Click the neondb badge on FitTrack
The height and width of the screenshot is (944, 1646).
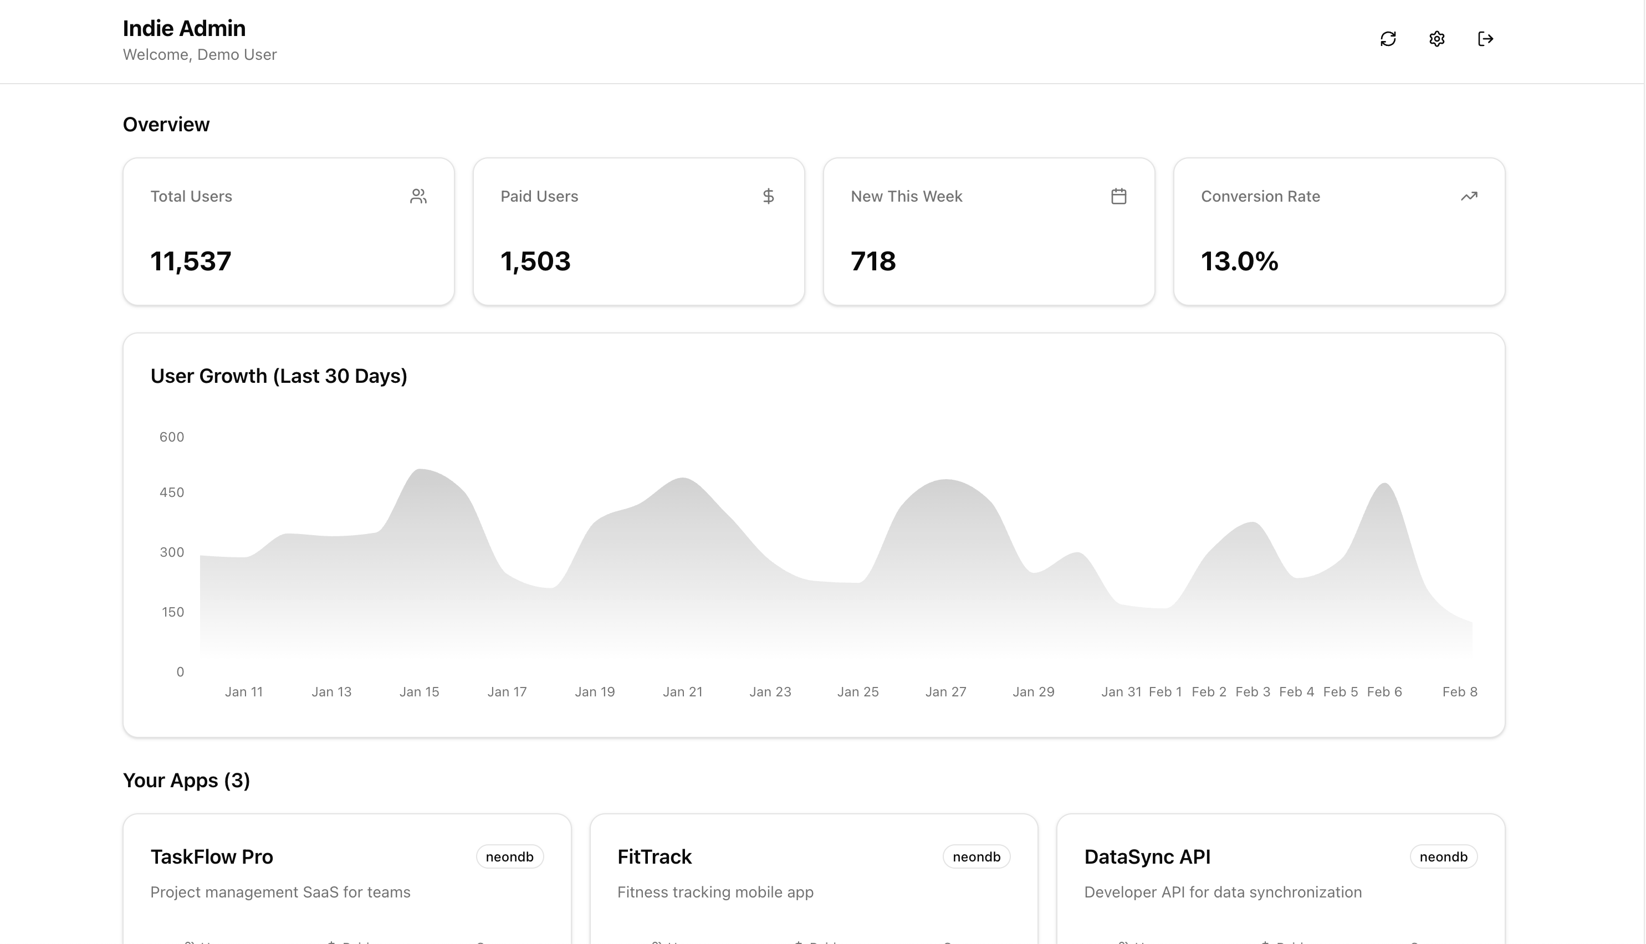click(x=976, y=856)
